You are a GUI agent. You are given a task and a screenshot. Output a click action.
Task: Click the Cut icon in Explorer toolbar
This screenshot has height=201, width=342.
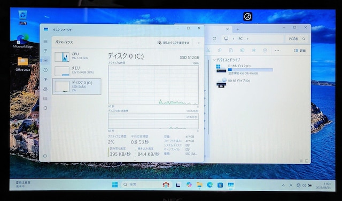(208, 50)
